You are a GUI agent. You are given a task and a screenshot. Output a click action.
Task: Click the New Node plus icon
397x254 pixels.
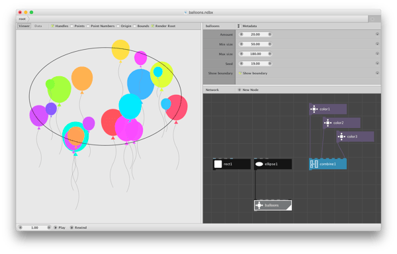click(240, 90)
